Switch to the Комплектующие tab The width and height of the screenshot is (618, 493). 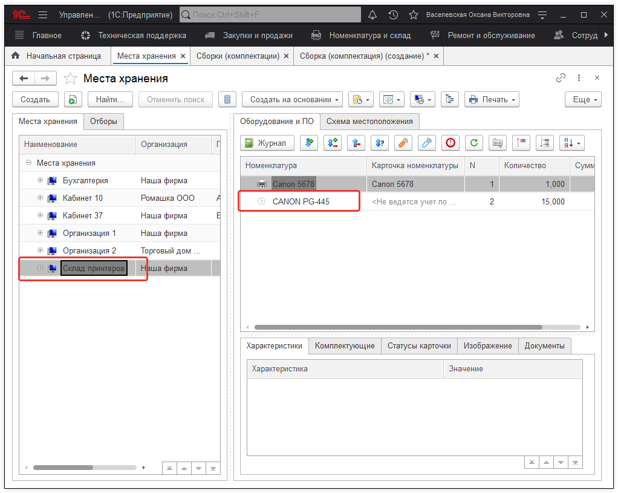click(345, 345)
